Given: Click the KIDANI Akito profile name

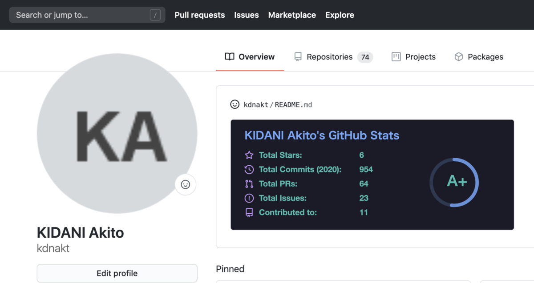Looking at the screenshot, I should tap(81, 232).
